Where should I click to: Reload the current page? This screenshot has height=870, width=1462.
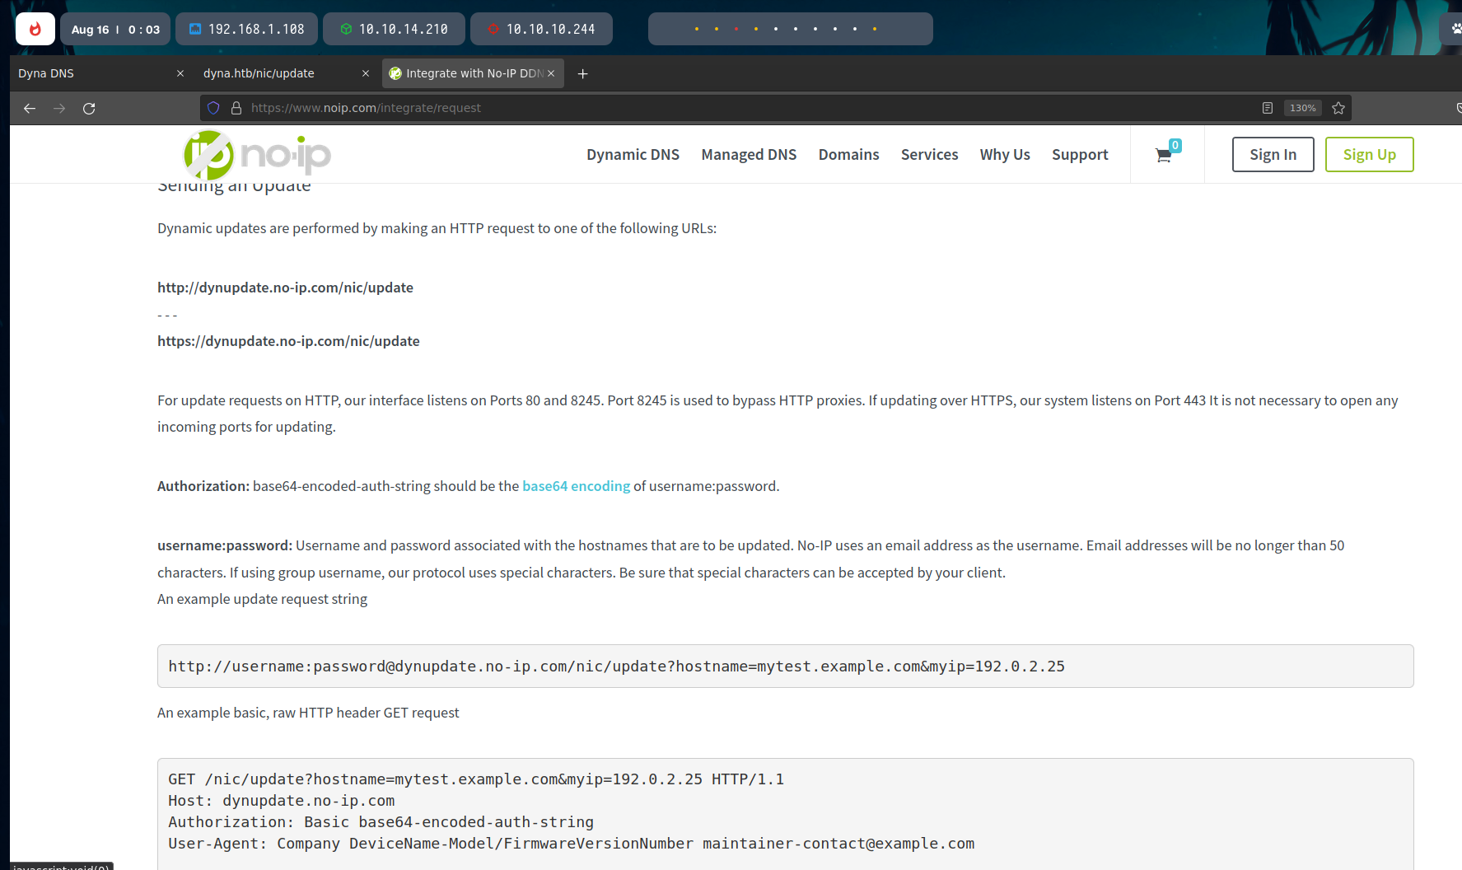(x=89, y=108)
